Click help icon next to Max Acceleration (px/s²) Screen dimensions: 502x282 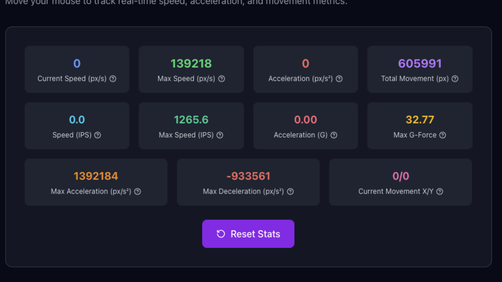click(x=138, y=191)
